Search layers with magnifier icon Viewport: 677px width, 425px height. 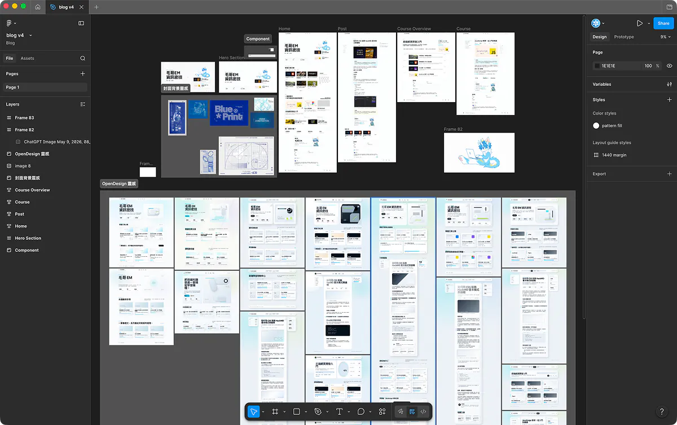[83, 58]
